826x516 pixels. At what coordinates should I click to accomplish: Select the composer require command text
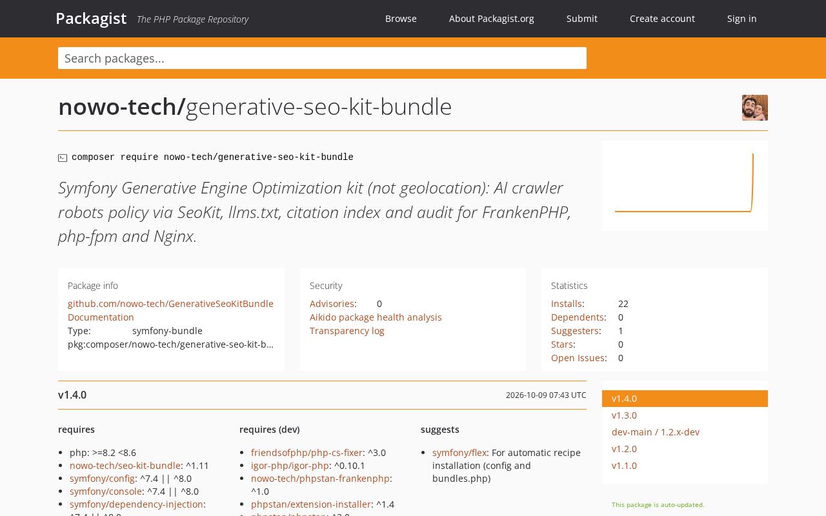212,157
